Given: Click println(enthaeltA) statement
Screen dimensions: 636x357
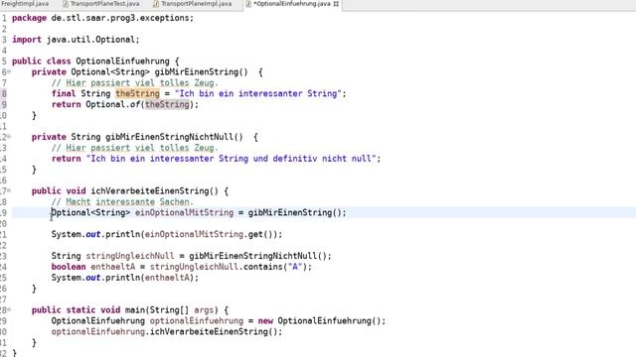Looking at the screenshot, I should [x=125, y=278].
